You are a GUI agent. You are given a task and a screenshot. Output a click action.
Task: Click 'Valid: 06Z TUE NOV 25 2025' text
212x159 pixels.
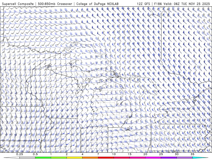click(187, 4)
